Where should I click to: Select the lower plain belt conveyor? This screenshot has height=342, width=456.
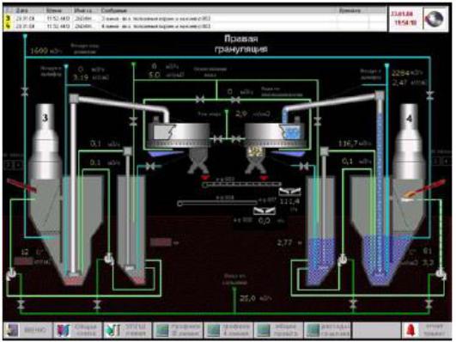click(x=217, y=203)
